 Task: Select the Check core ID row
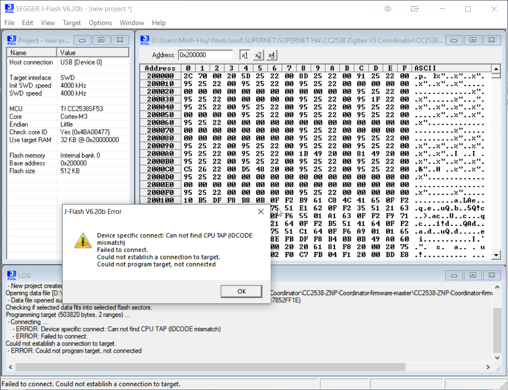pos(68,132)
